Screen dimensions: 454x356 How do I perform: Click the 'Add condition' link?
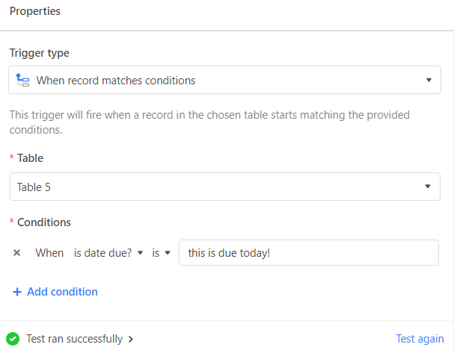[x=62, y=292]
